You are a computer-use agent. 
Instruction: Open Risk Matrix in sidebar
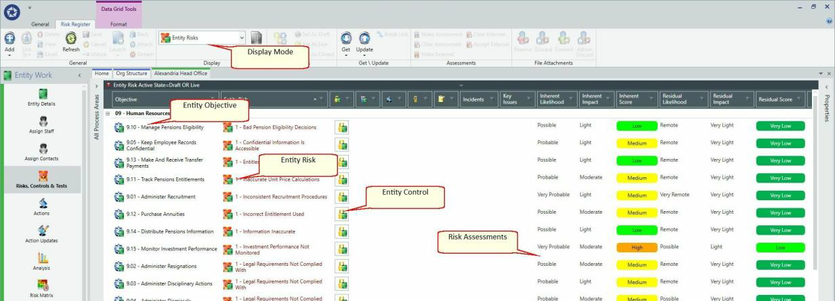click(42, 287)
